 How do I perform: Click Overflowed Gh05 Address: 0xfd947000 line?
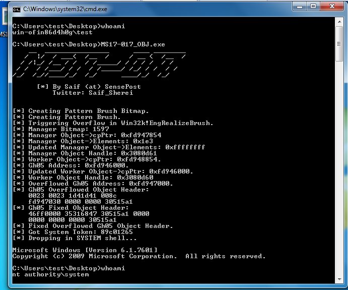(93, 184)
